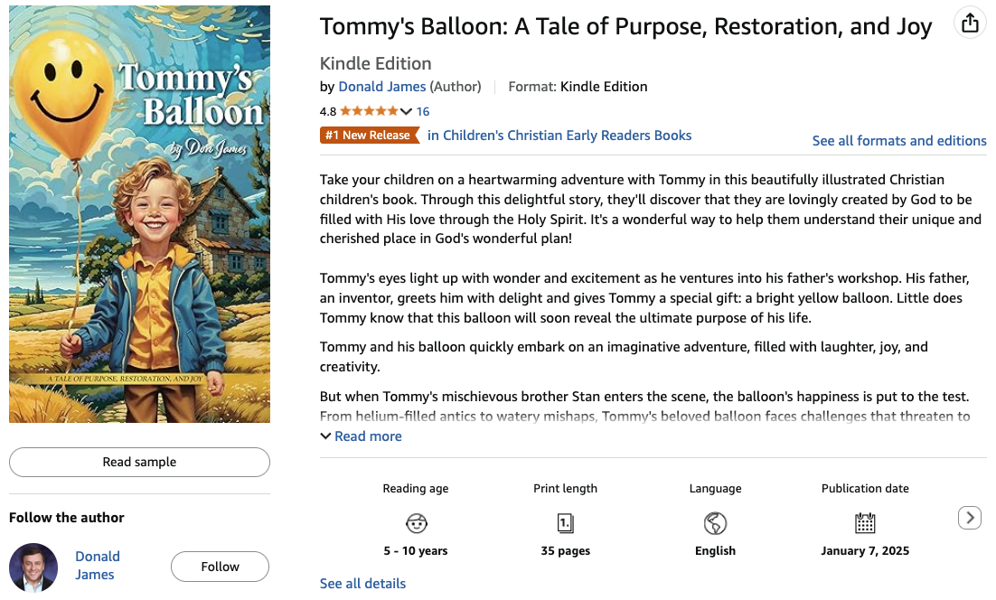Viewport: 996px width, 600px height.
Task: Click the Print length pages icon
Action: click(x=566, y=523)
